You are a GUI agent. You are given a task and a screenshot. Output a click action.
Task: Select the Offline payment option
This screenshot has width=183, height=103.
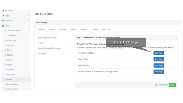point(41,43)
